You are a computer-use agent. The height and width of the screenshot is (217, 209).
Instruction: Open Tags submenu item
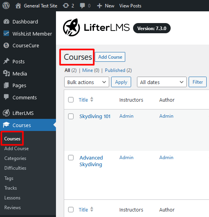pyautogui.click(x=9, y=178)
